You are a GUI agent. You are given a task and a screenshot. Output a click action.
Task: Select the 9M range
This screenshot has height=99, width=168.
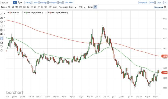(28, 7)
